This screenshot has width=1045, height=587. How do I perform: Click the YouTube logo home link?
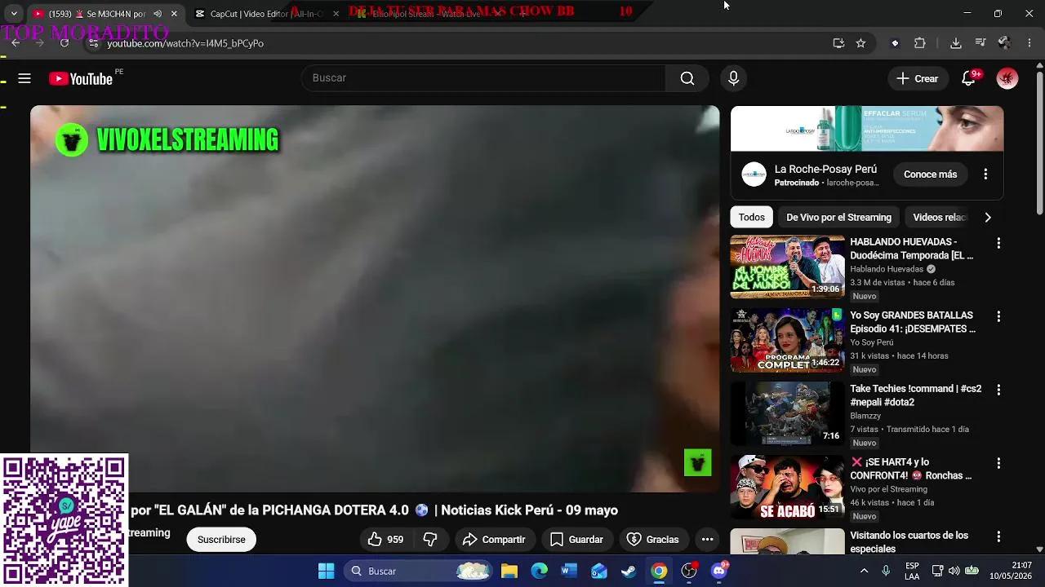click(x=81, y=78)
